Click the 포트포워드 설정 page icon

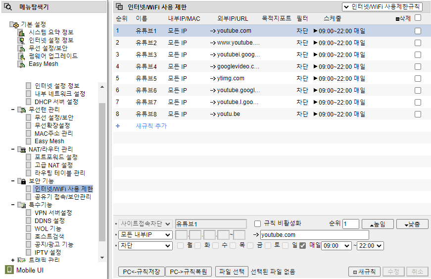(x=28, y=157)
